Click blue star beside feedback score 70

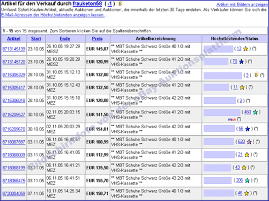click(x=242, y=62)
